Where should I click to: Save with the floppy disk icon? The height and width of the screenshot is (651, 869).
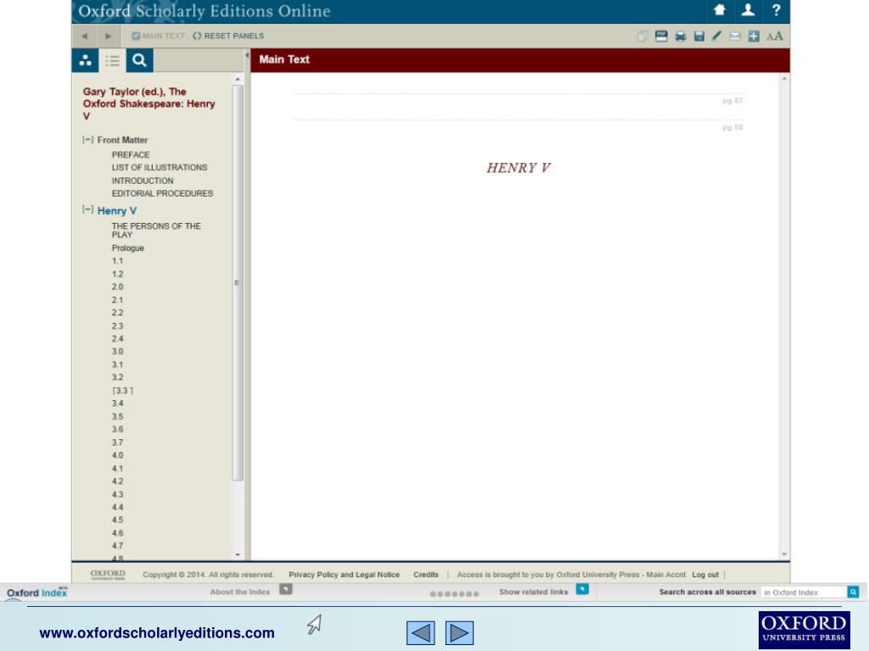coord(699,36)
